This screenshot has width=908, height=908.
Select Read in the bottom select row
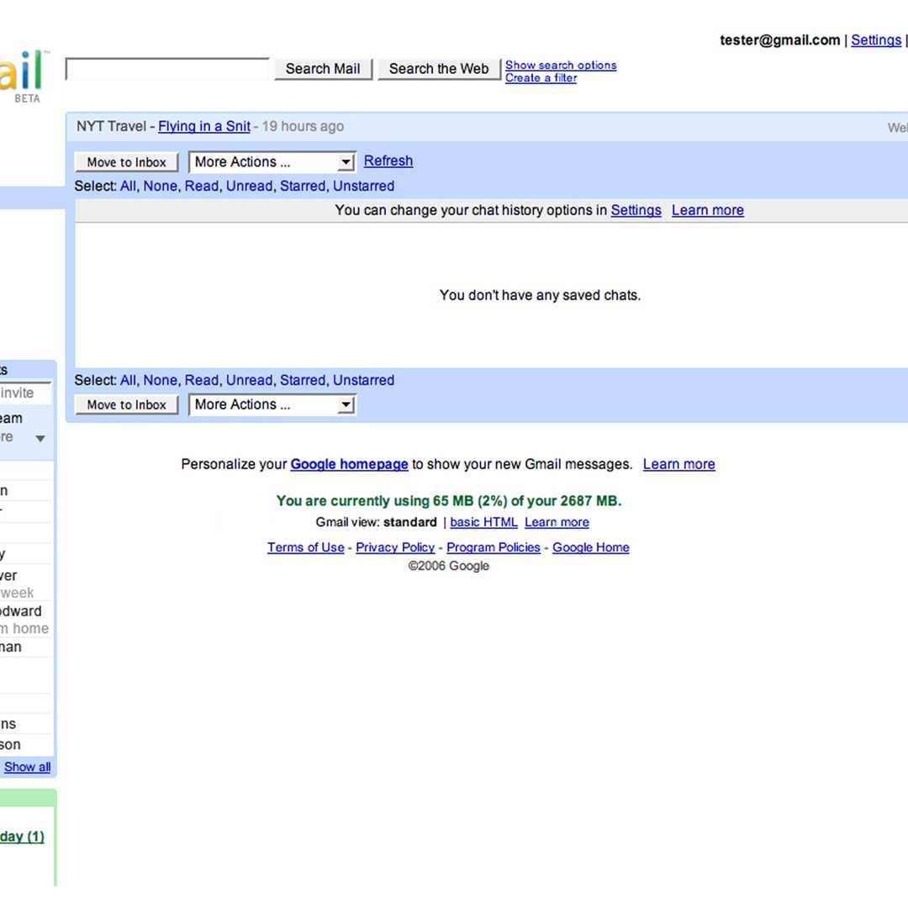tap(202, 381)
